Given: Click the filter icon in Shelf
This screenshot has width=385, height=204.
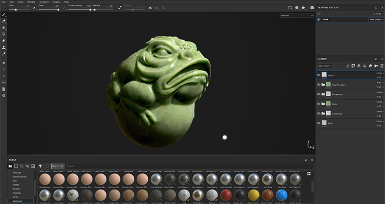Looking at the screenshot, I should click(x=40, y=166).
